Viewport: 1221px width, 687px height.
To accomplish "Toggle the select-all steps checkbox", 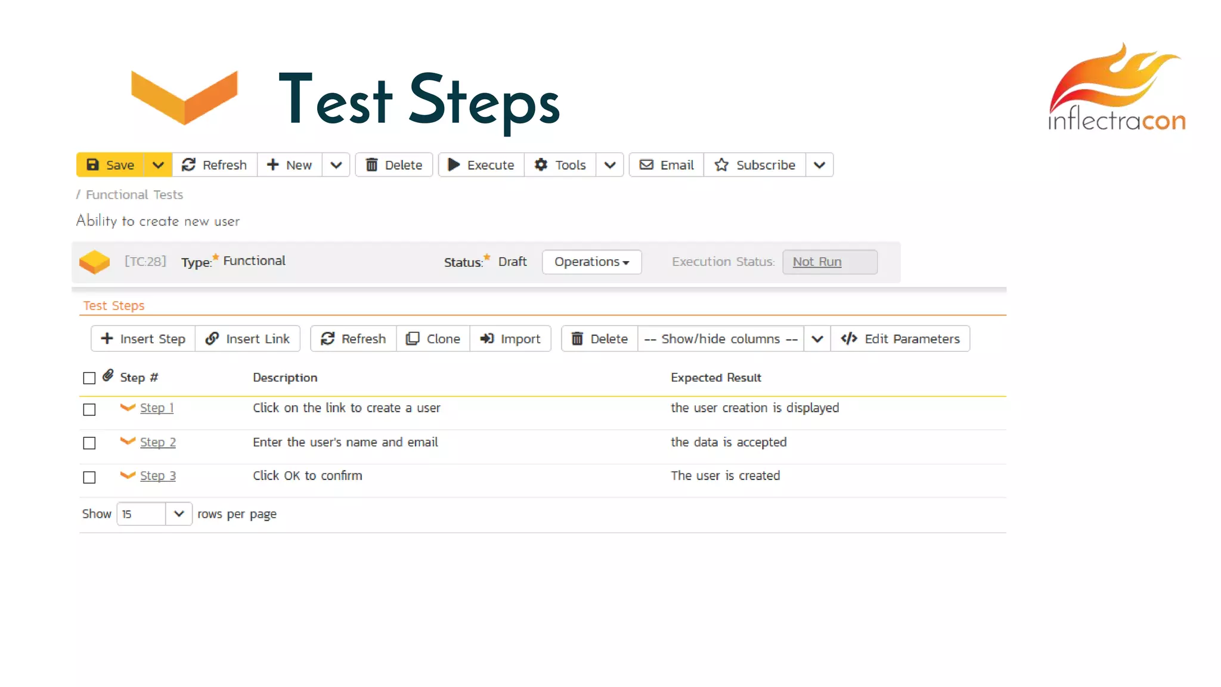I will coord(89,378).
